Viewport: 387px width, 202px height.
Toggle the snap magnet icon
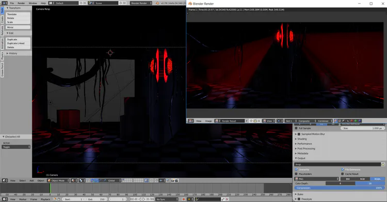[156, 180]
